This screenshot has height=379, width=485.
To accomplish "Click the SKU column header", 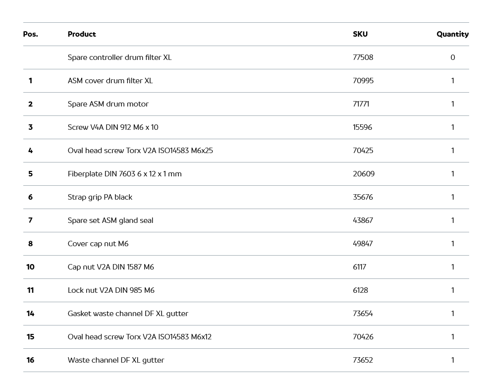I will pyautogui.click(x=360, y=34).
